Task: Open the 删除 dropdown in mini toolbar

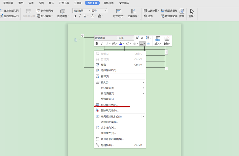Action: coord(167,41)
